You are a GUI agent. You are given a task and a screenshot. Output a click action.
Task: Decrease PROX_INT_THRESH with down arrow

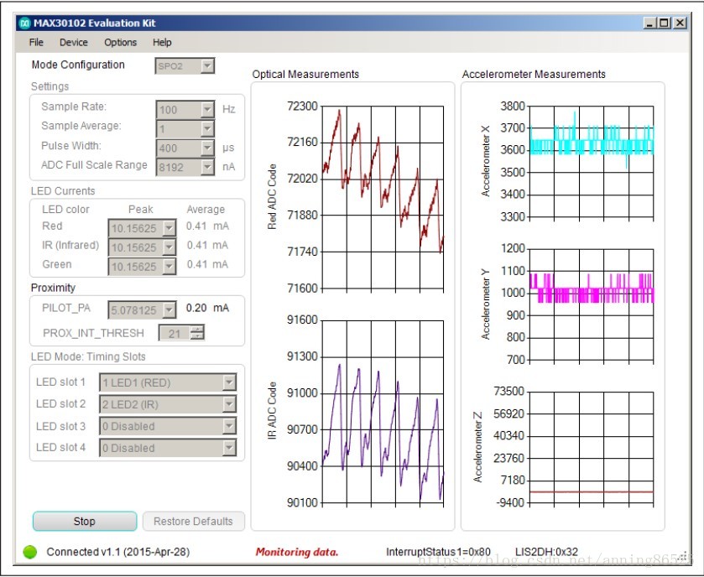click(197, 336)
